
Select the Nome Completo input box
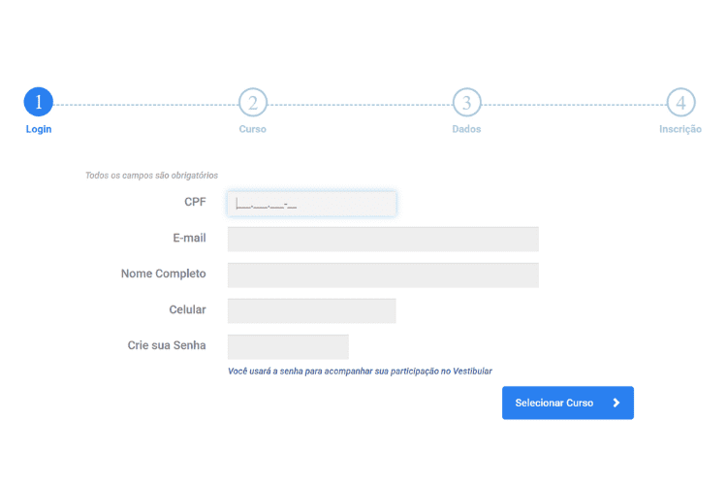click(x=383, y=275)
